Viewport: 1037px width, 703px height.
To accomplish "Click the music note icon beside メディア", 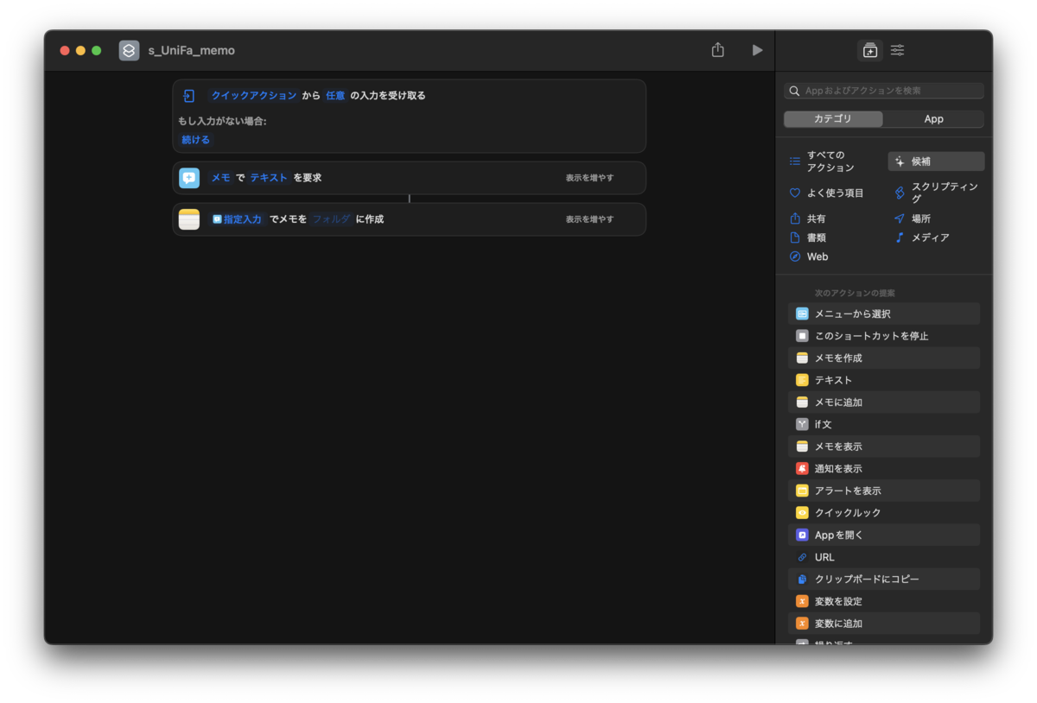I will [x=900, y=237].
